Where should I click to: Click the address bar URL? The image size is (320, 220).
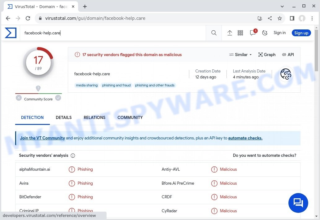(x=95, y=18)
